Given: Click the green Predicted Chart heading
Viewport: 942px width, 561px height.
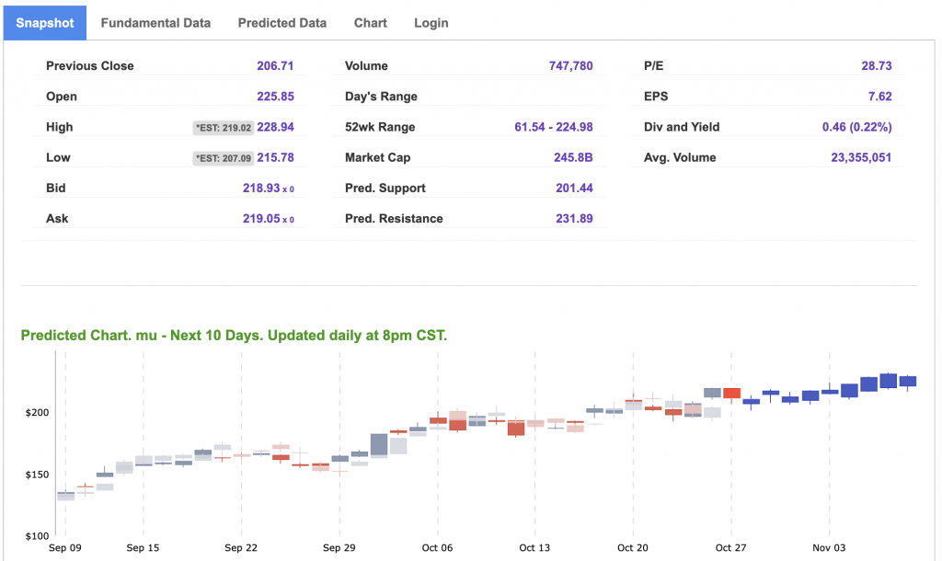Looking at the screenshot, I should (234, 336).
